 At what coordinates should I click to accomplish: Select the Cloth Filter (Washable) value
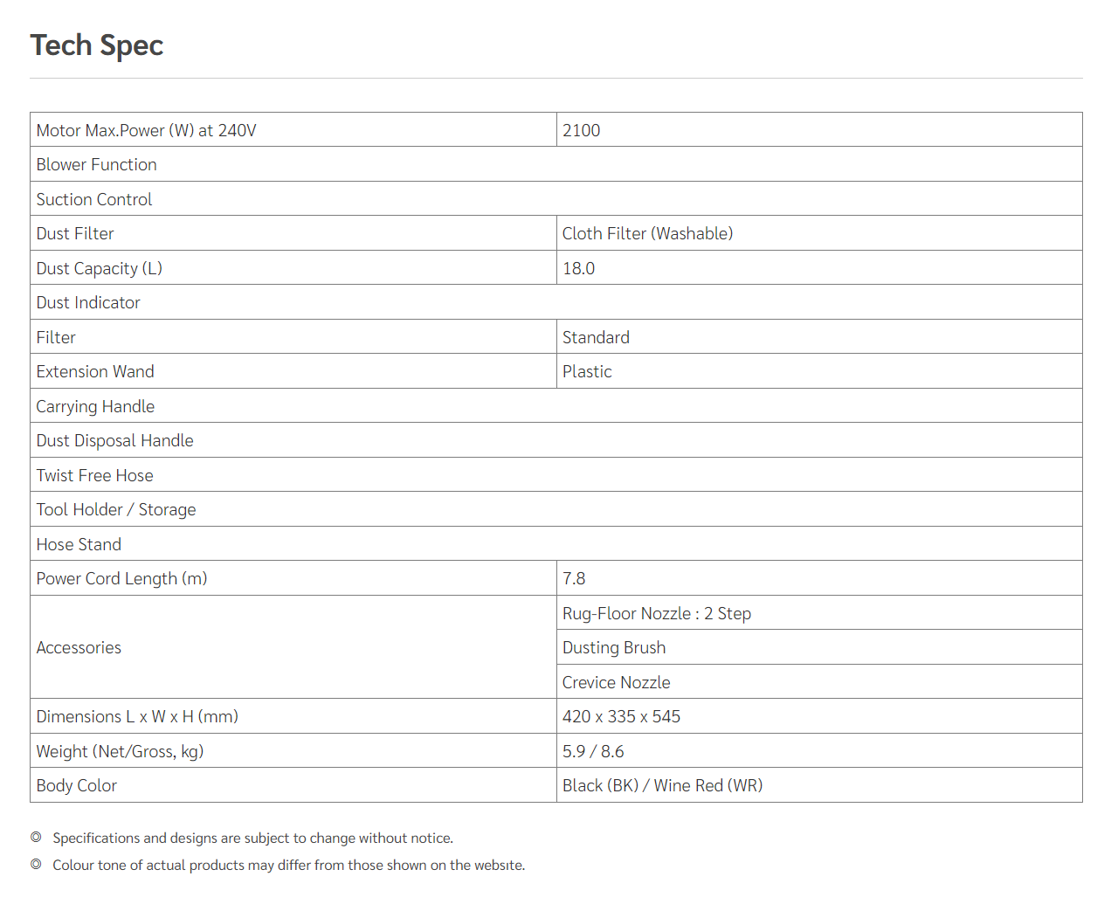pos(647,233)
